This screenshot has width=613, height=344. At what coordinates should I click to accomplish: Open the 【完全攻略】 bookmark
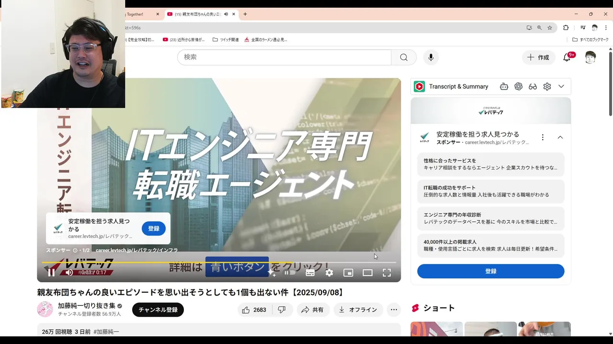(x=140, y=40)
